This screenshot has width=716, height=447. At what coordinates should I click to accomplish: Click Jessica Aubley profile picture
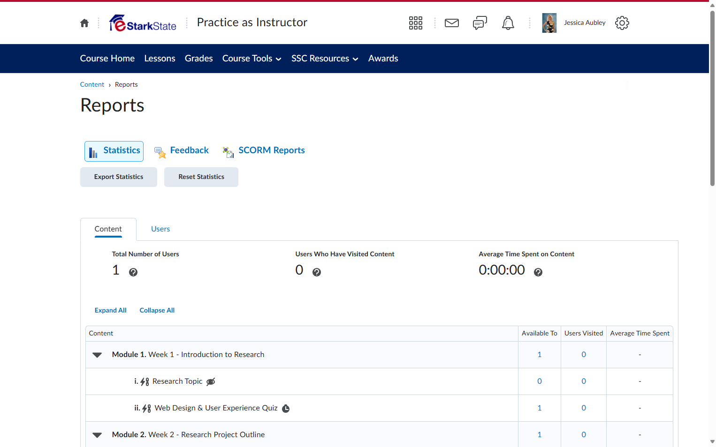(549, 23)
